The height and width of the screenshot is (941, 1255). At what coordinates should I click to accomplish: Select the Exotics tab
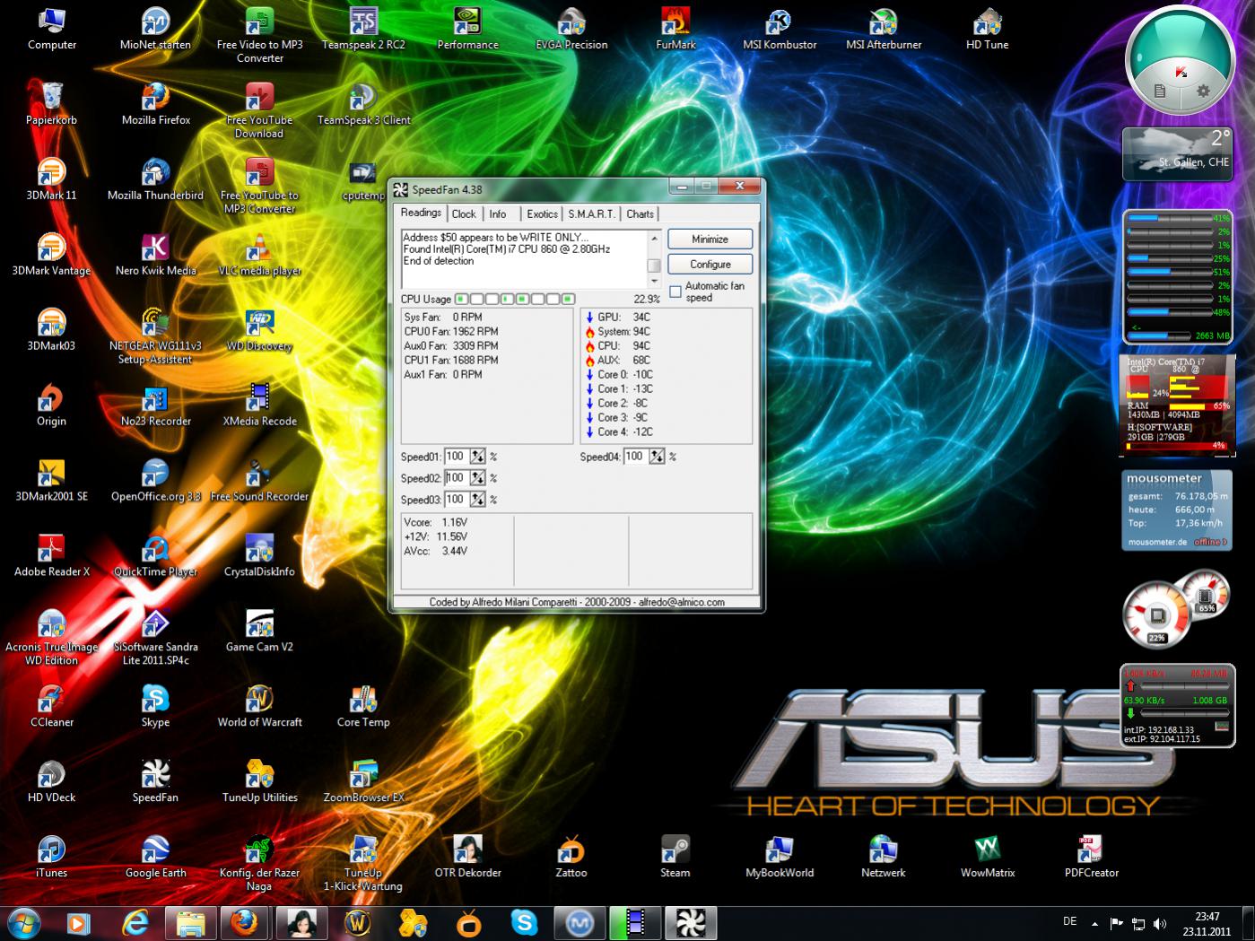542,214
